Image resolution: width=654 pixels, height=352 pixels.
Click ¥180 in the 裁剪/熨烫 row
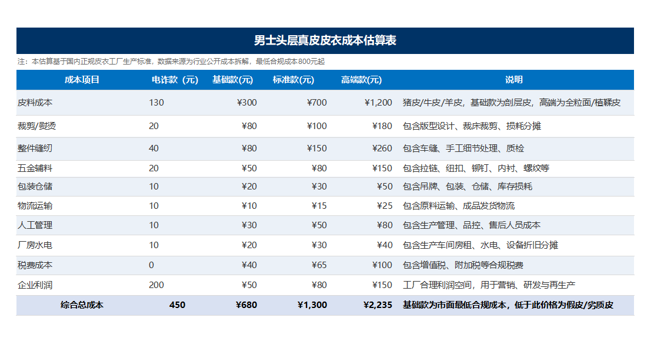coord(382,126)
